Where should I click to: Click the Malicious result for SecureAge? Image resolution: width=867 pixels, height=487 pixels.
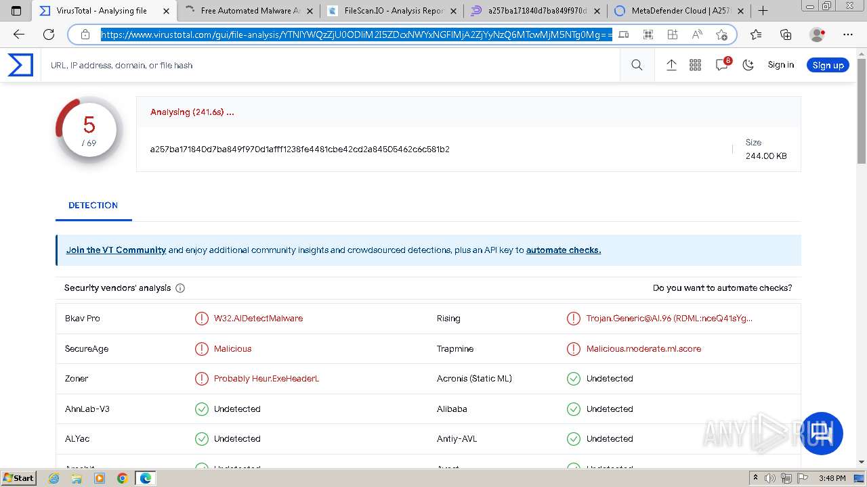232,349
